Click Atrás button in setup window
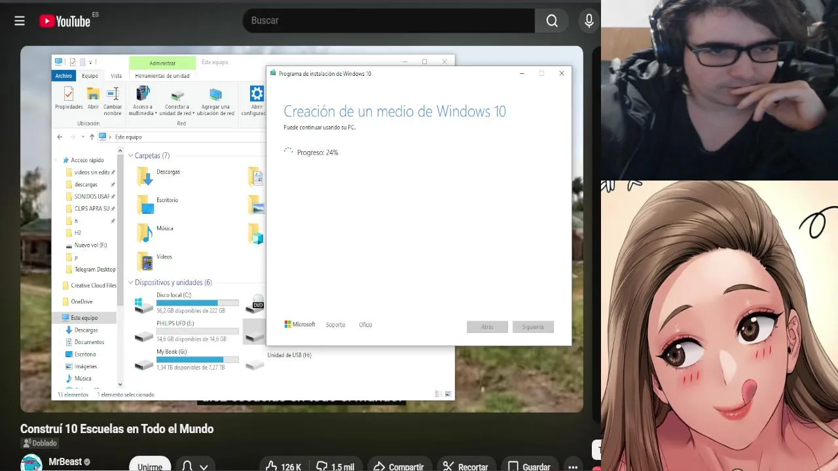 [487, 326]
